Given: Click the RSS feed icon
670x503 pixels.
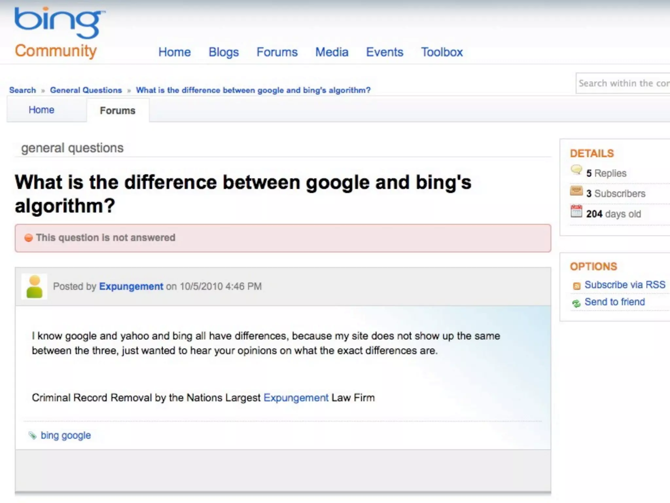Looking at the screenshot, I should [576, 286].
